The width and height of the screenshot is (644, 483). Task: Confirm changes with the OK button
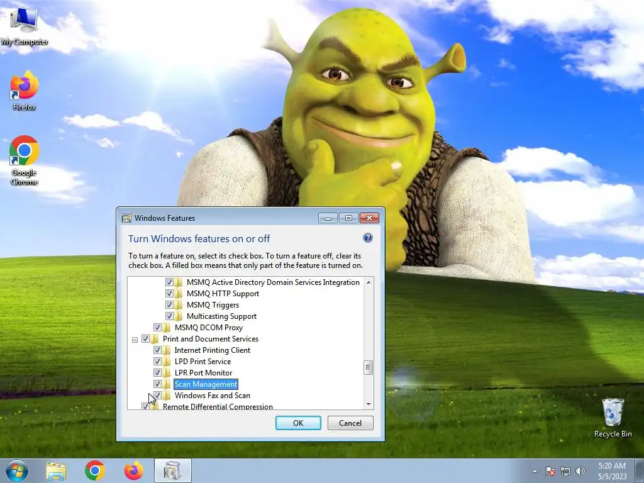click(298, 423)
